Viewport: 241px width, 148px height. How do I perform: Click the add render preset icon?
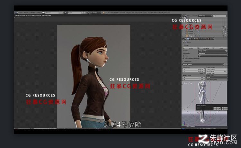click(225, 64)
